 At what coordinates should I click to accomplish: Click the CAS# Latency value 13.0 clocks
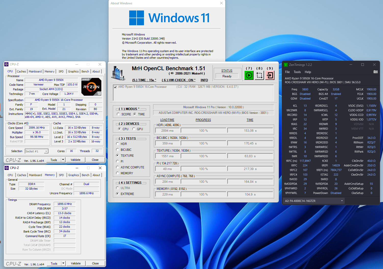(x=65, y=213)
